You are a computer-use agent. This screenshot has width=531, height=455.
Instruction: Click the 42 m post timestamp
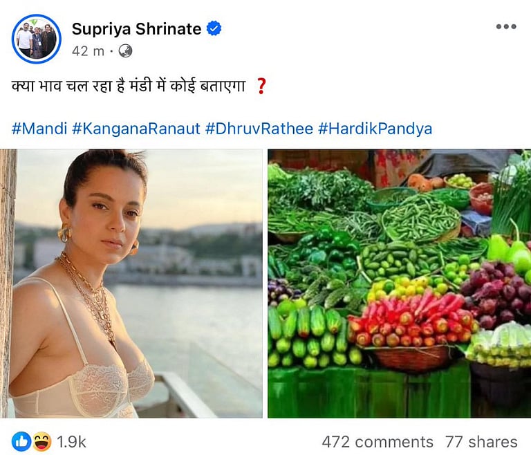point(86,50)
